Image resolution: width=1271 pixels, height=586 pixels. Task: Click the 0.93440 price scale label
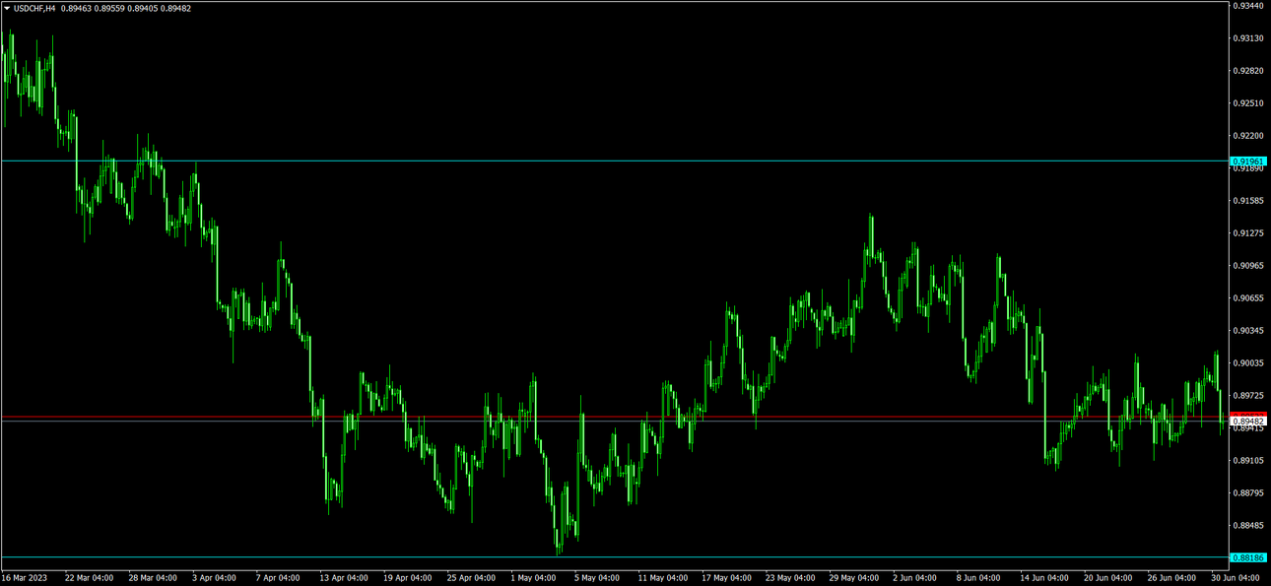(1248, 6)
